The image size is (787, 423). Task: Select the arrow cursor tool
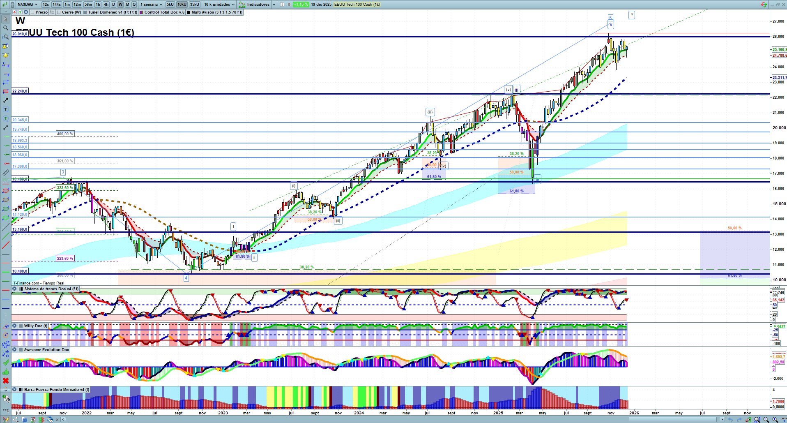(6, 19)
